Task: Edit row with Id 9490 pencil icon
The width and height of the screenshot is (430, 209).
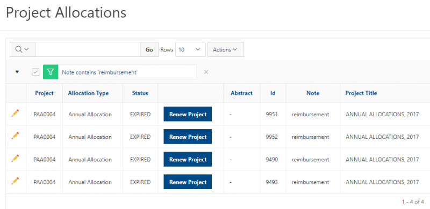Action: point(16,159)
